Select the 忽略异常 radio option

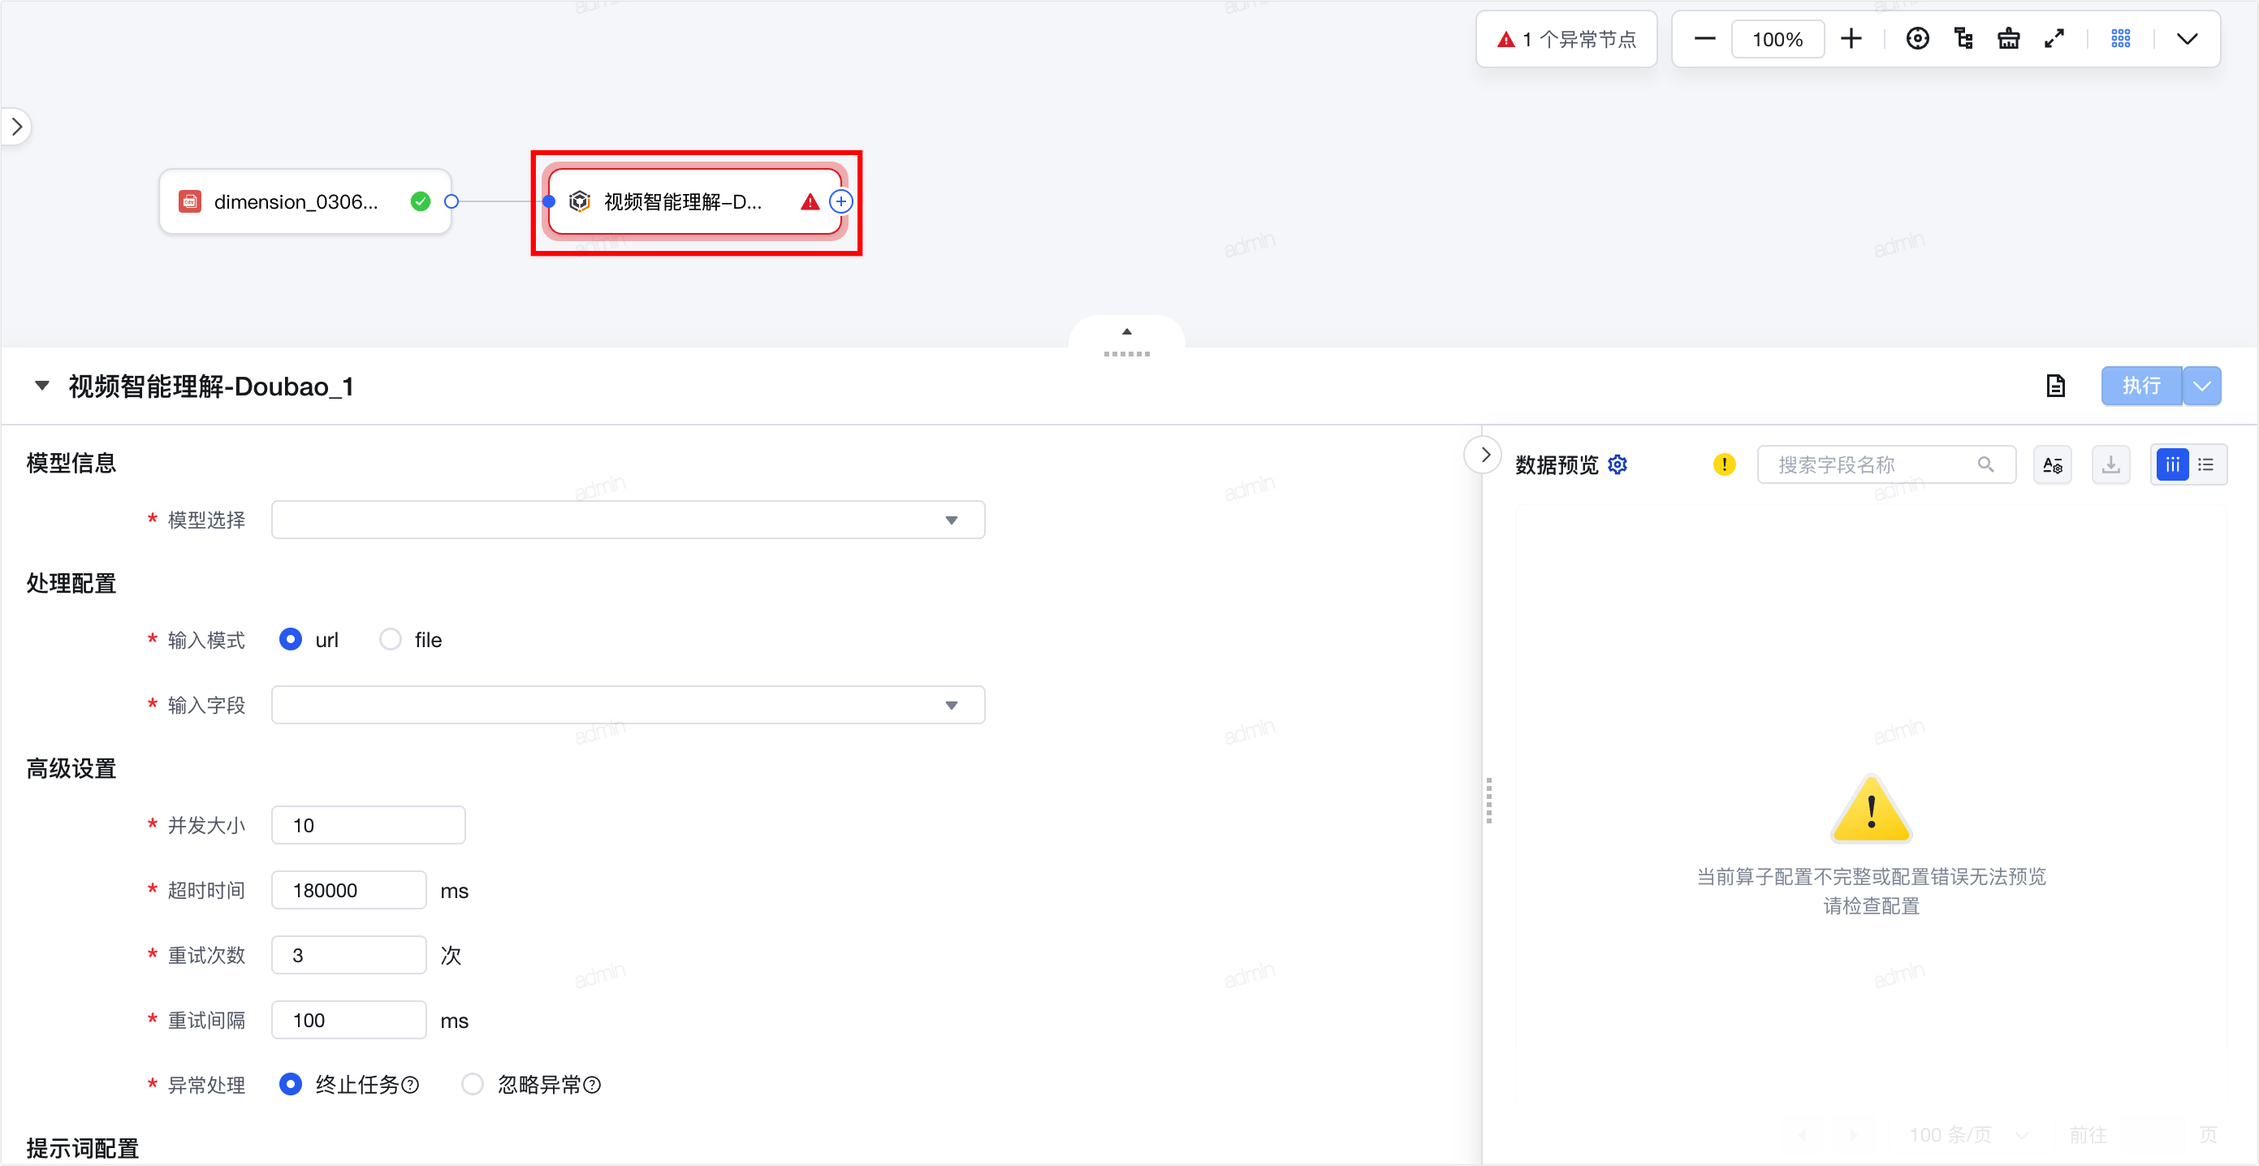[x=473, y=1085]
